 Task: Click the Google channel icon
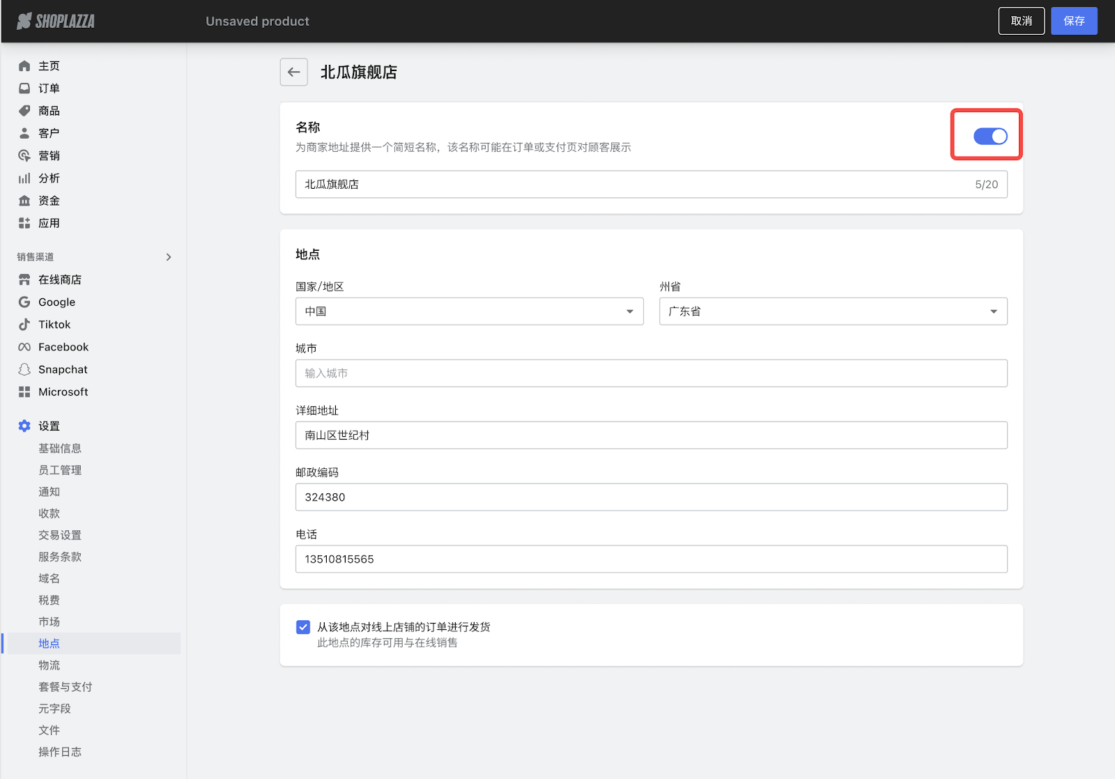point(24,302)
